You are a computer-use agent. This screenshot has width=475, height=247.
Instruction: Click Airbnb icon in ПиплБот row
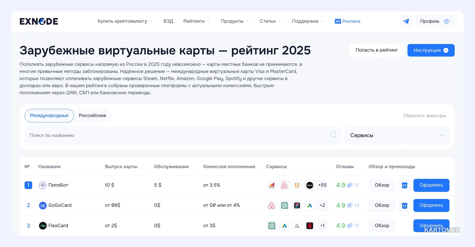coord(284,185)
